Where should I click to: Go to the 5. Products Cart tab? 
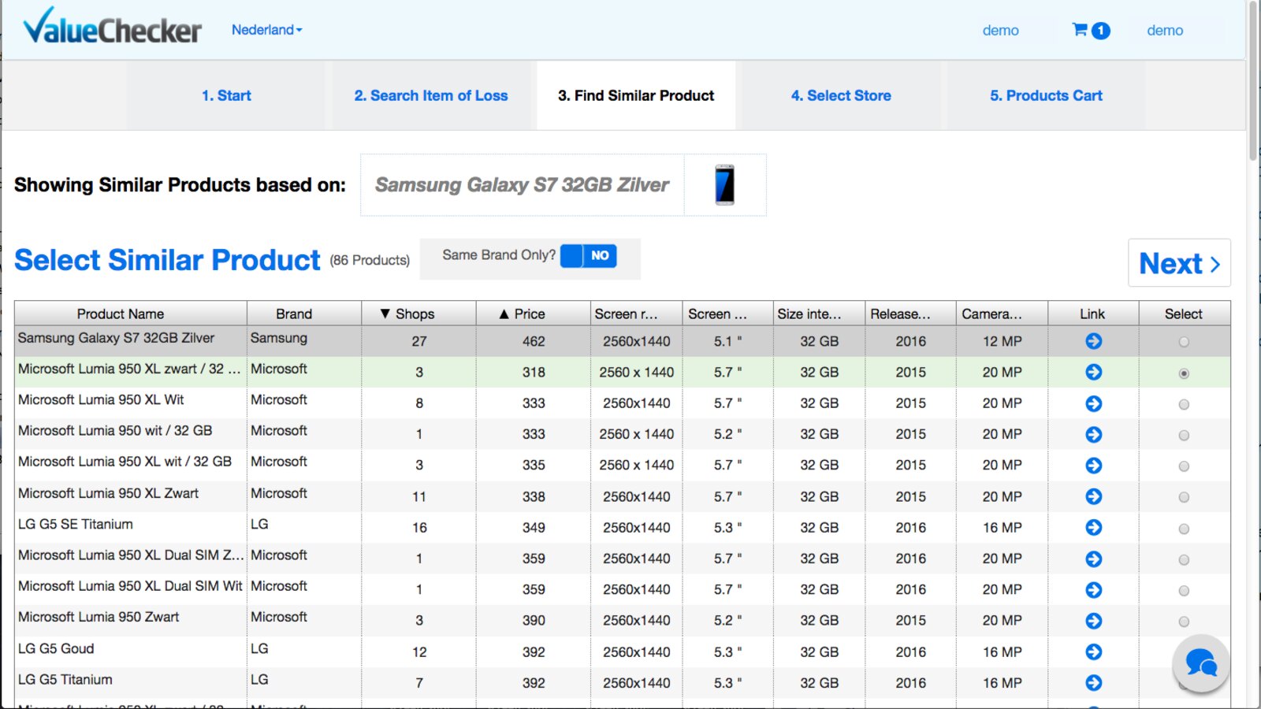(1046, 95)
